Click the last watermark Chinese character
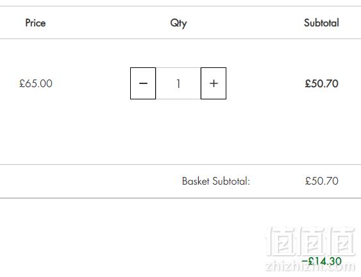 [341, 241]
